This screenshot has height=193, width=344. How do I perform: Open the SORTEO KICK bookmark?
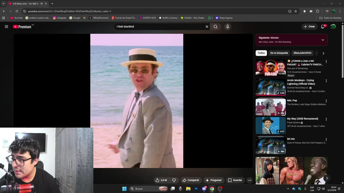point(148,18)
